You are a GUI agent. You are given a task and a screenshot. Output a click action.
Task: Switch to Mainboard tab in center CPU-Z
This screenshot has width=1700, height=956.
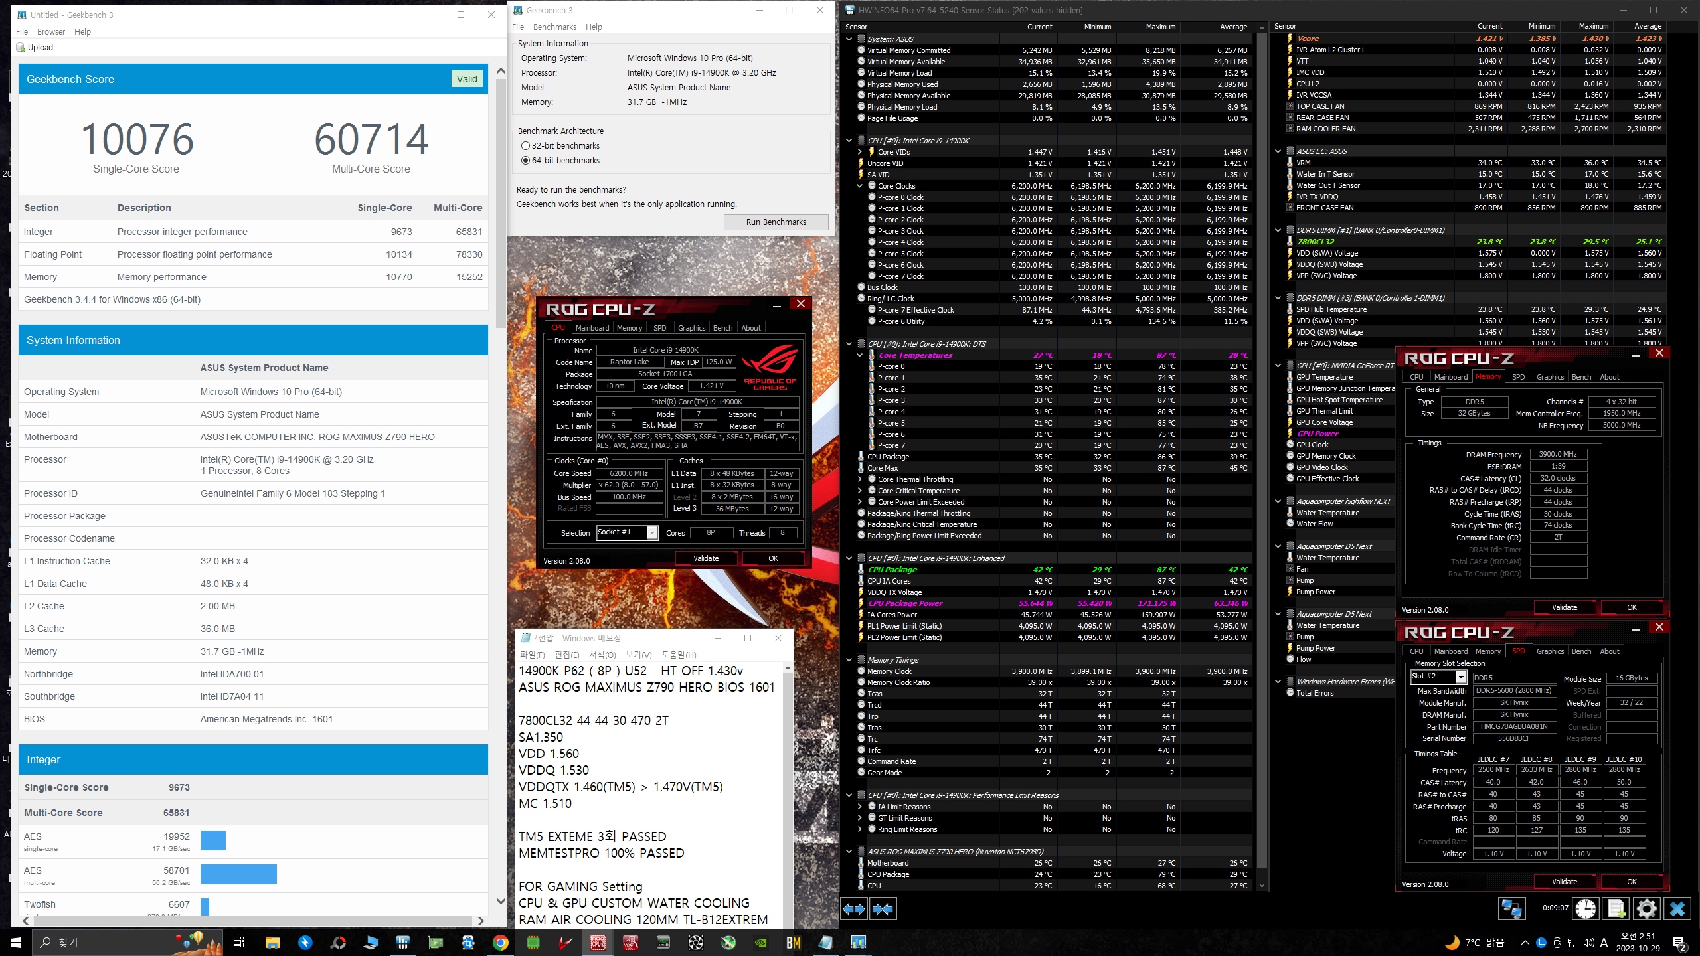pyautogui.click(x=592, y=328)
